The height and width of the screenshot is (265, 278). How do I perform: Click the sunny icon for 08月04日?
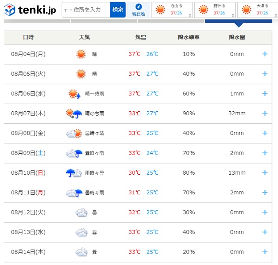point(81,54)
